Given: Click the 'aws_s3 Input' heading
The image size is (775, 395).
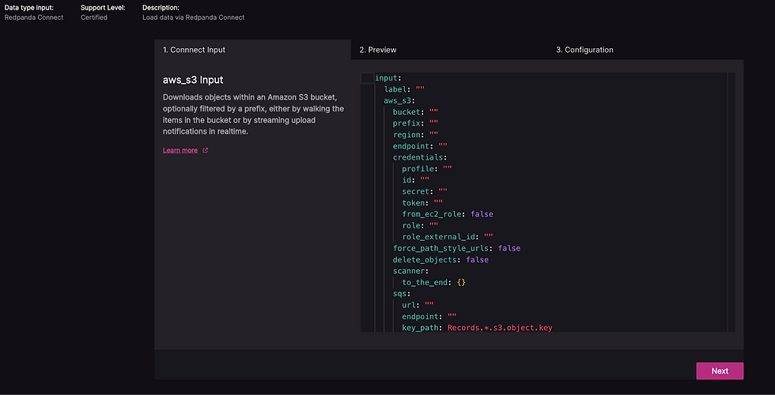Looking at the screenshot, I should tap(193, 80).
